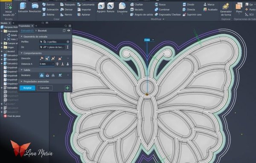Collapse the Geometría de entrada section
This screenshot has height=163, width=256.
click(x=22, y=37)
